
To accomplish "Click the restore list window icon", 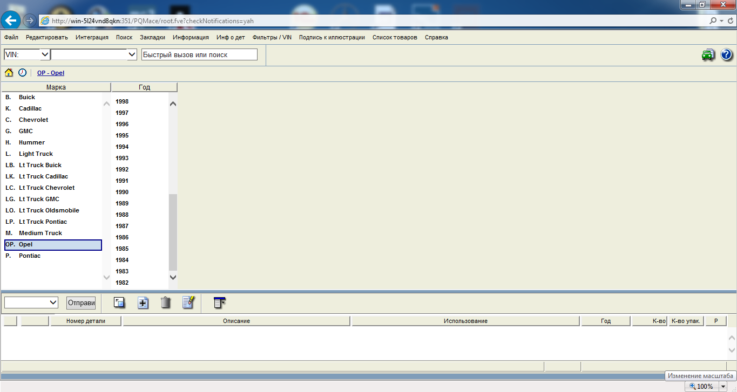I will tap(119, 302).
